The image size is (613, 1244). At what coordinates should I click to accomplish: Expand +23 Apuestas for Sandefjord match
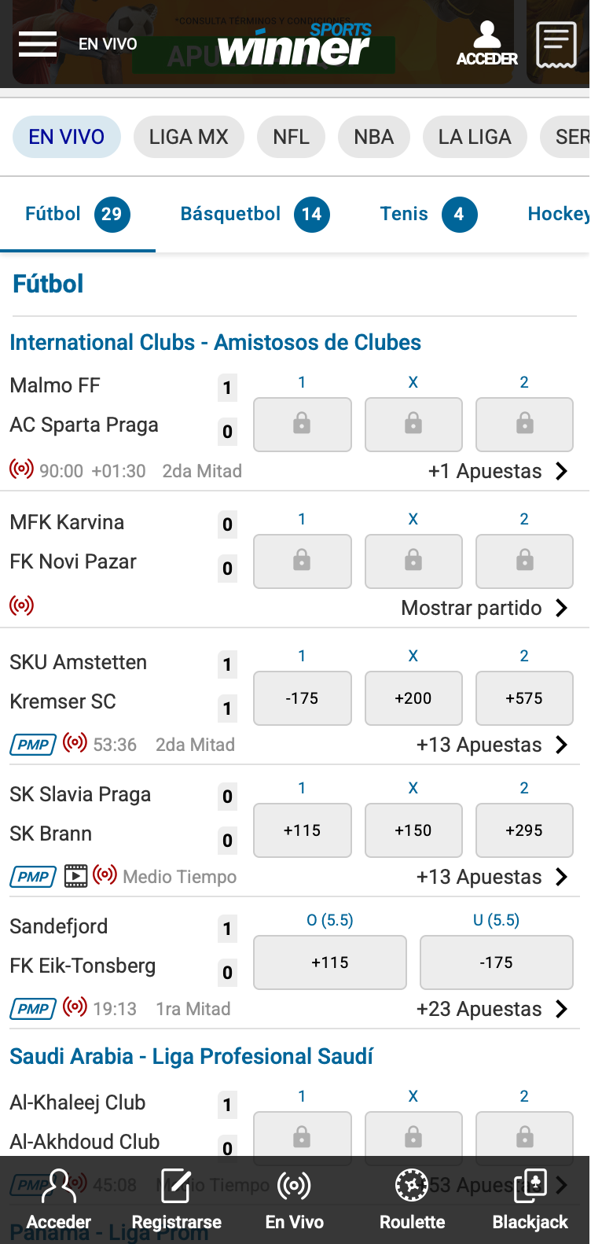492,1009
